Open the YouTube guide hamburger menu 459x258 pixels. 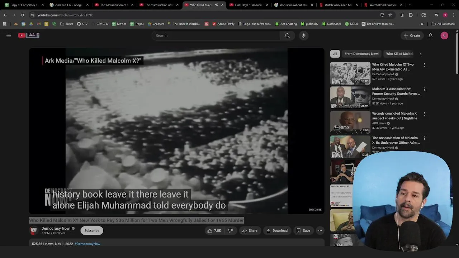point(9,35)
